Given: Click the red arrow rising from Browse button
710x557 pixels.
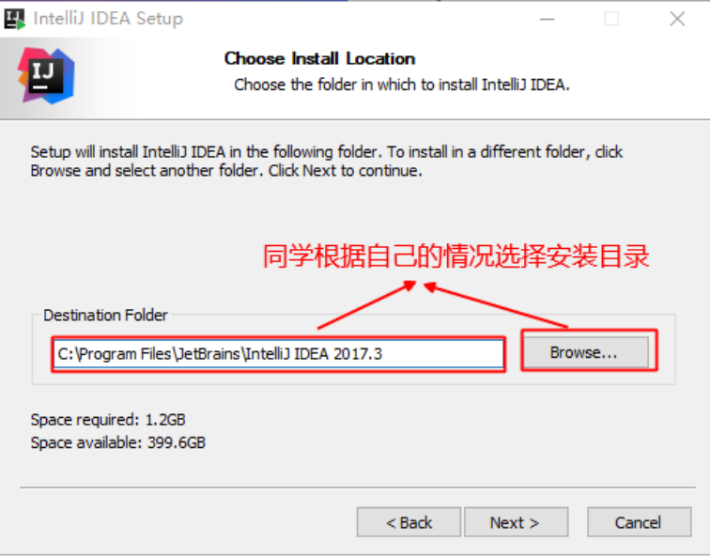Looking at the screenshot, I should tap(495, 304).
